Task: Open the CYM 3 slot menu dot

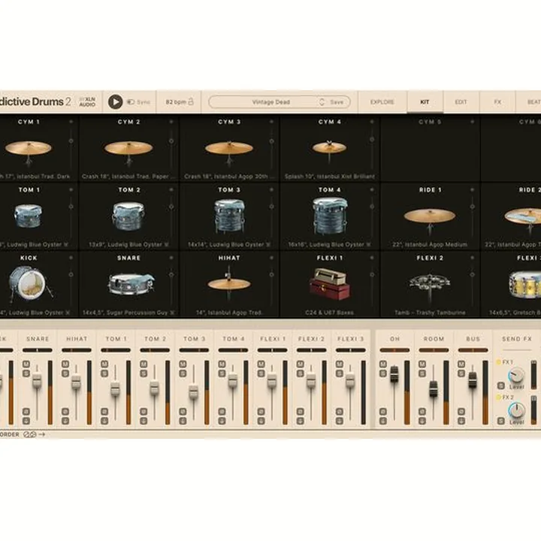Action: pos(271,122)
